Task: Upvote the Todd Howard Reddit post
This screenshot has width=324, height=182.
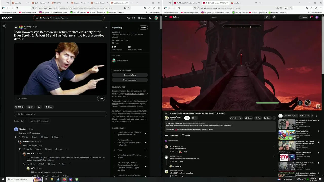Action: [16, 107]
